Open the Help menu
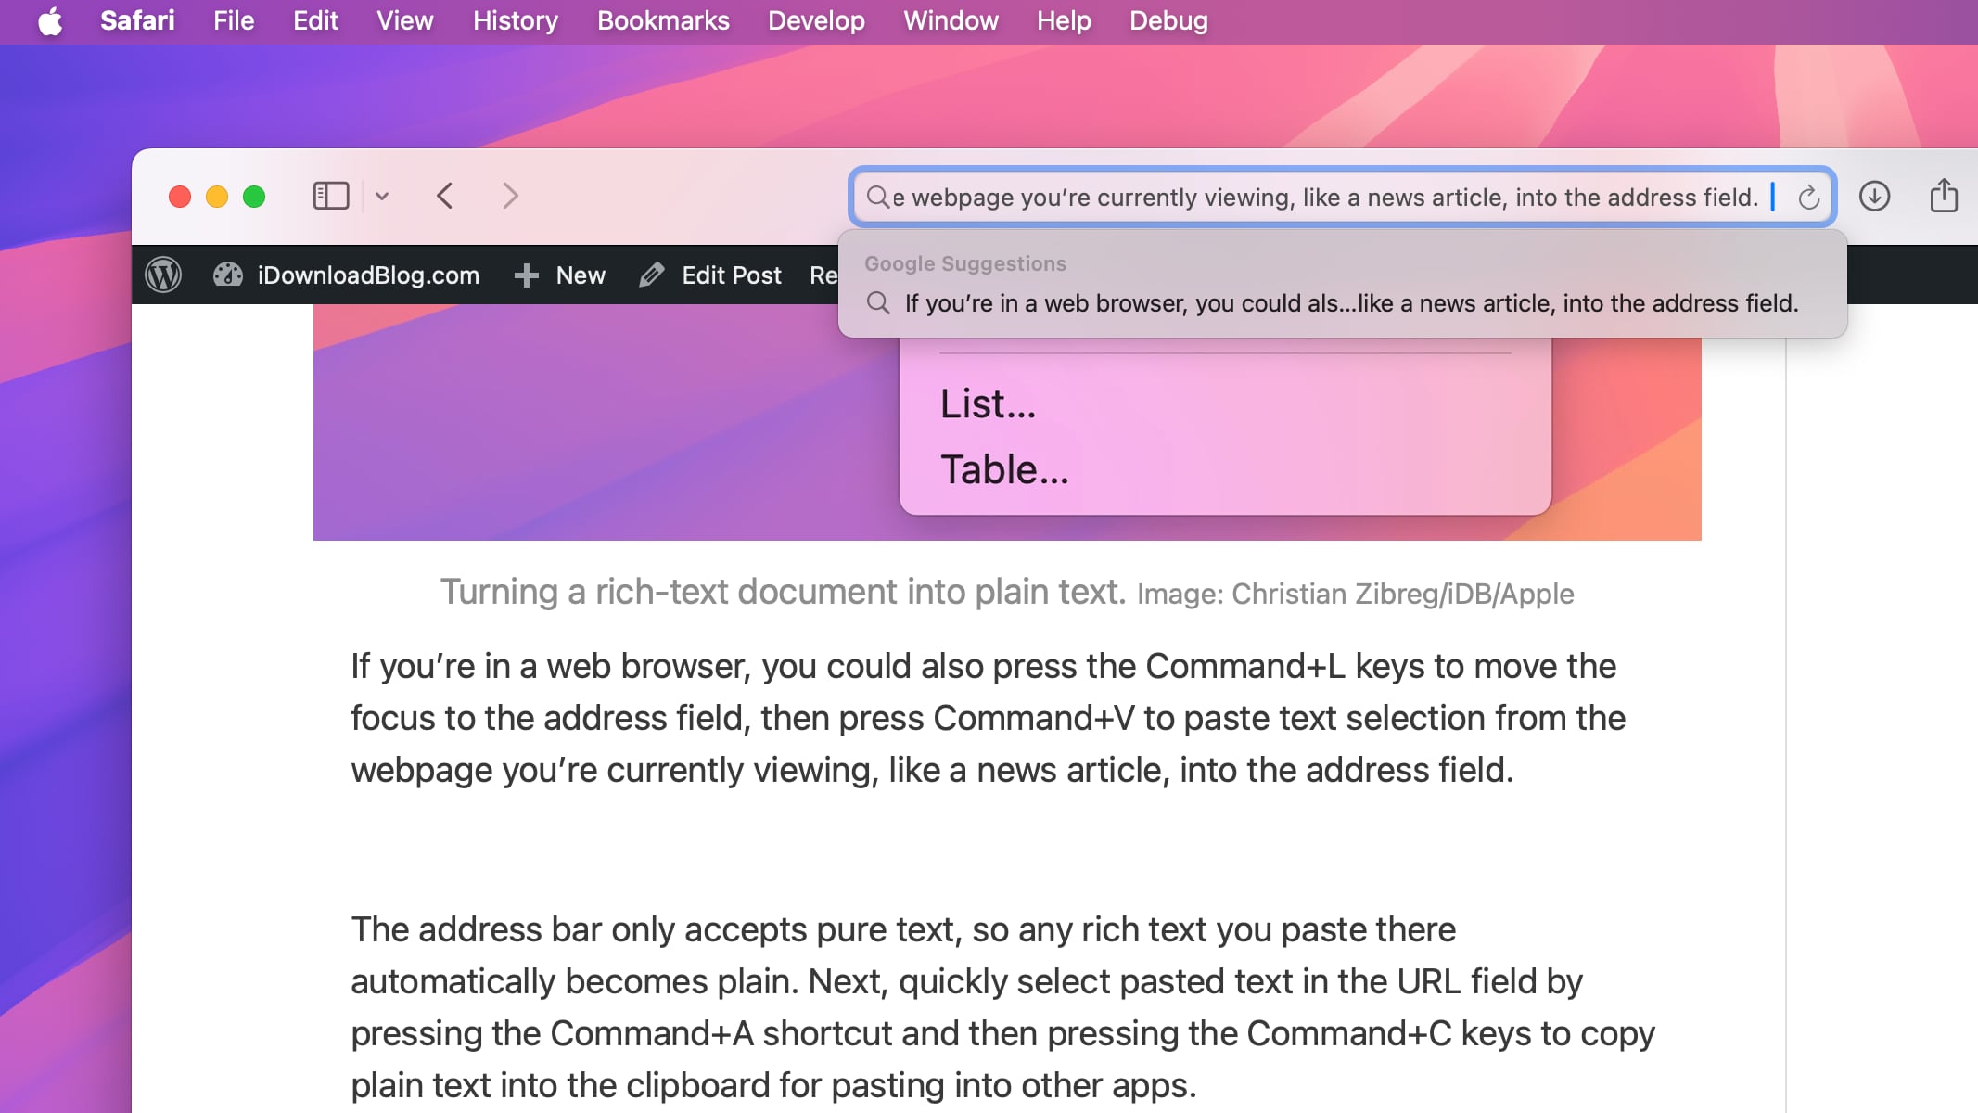Screen dimensions: 1978x1113 [x=1064, y=20]
